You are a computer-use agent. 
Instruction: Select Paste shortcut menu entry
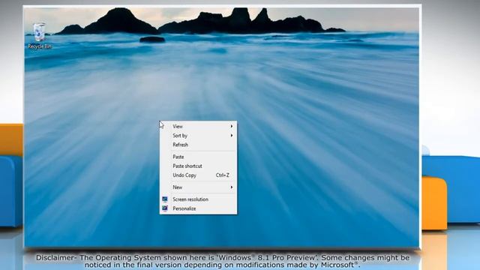point(198,166)
